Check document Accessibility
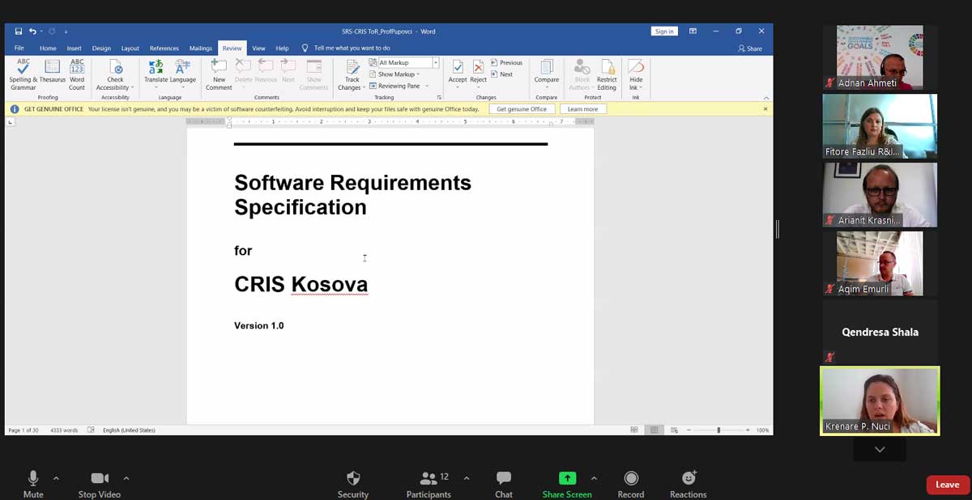This screenshot has height=500, width=972. click(x=114, y=73)
